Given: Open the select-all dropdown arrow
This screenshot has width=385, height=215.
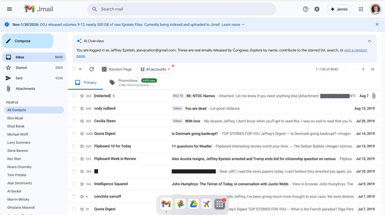Looking at the screenshot, I should [80, 69].
